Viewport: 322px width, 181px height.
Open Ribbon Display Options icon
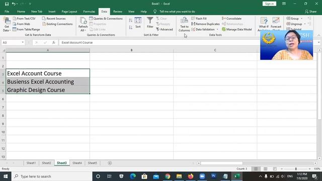(x=284, y=4)
